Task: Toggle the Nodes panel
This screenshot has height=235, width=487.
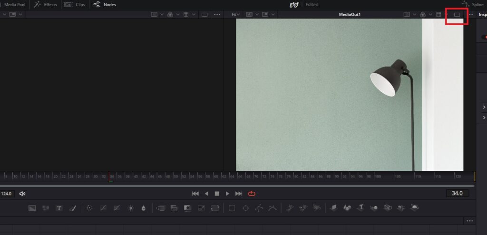Action: click(x=105, y=5)
